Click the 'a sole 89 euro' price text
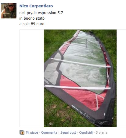The width and height of the screenshot is (126, 138). tap(32, 24)
